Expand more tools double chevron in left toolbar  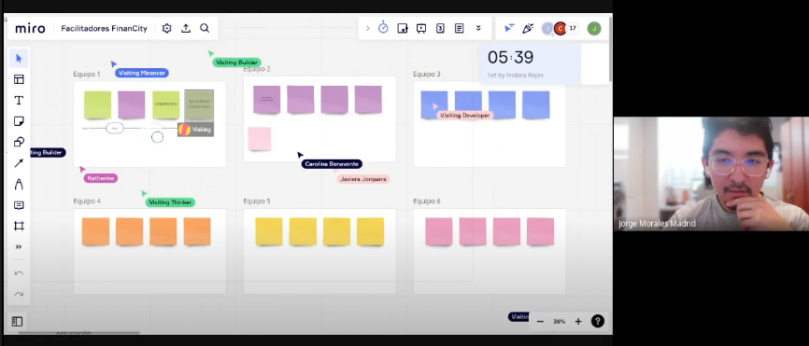pyautogui.click(x=19, y=247)
